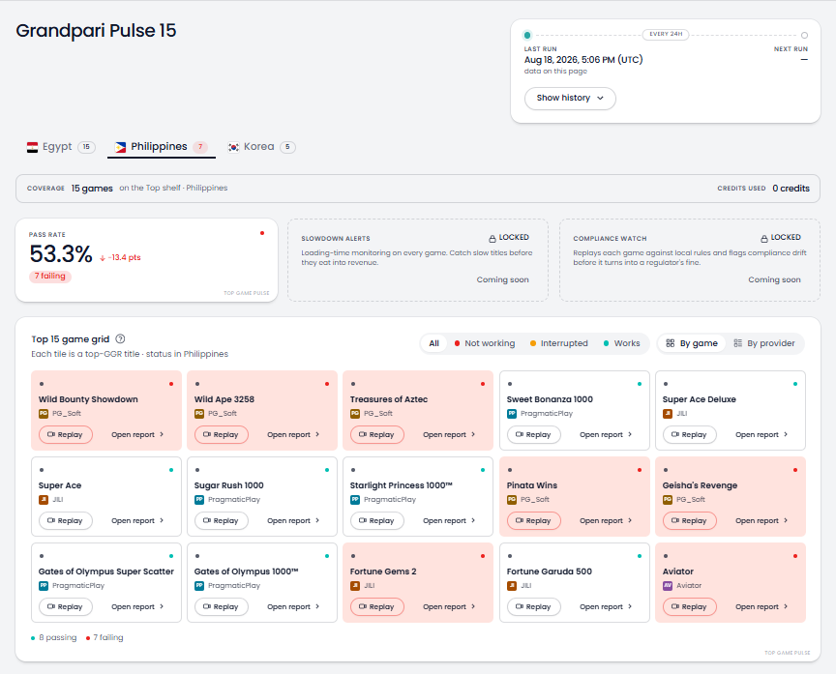The height and width of the screenshot is (674, 836).
Task: Click the 7 failing badge on Pass Rate
Action: pyautogui.click(x=50, y=276)
